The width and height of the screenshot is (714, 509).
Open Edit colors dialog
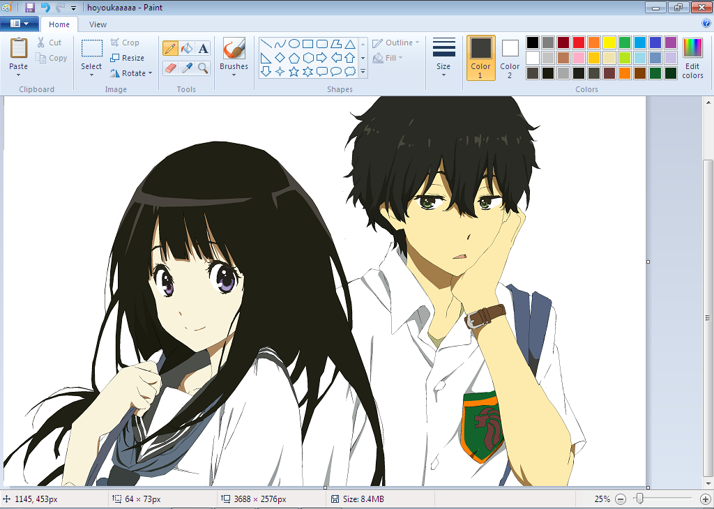pyautogui.click(x=692, y=58)
